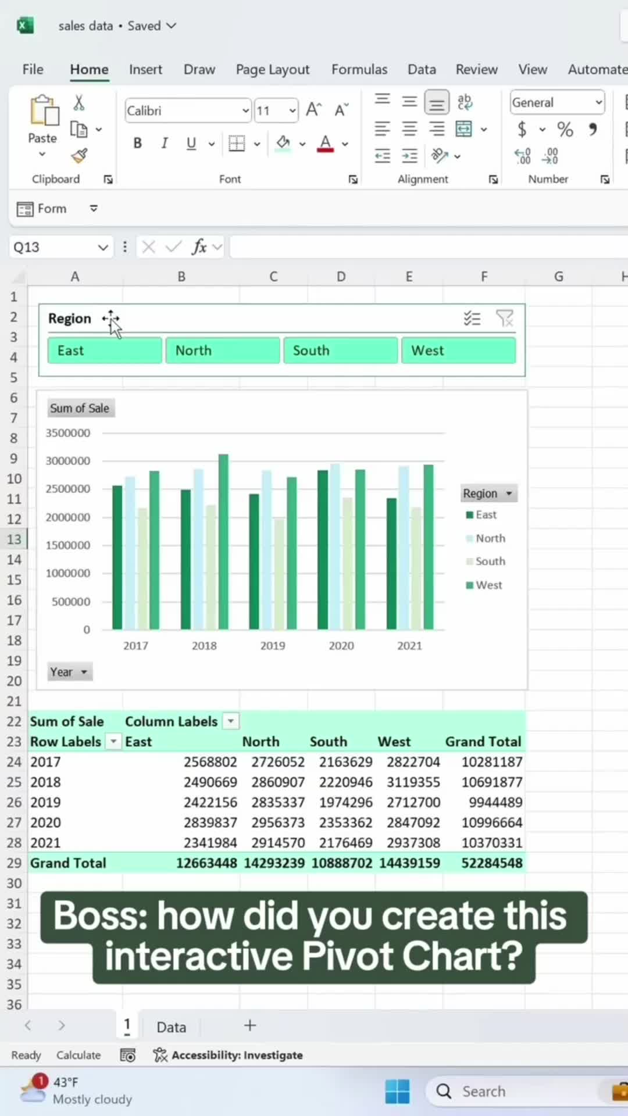Expand the Clipboard dialog launcher

click(x=108, y=180)
